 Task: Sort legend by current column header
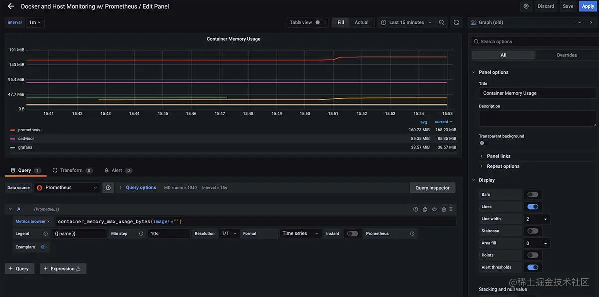click(x=444, y=122)
